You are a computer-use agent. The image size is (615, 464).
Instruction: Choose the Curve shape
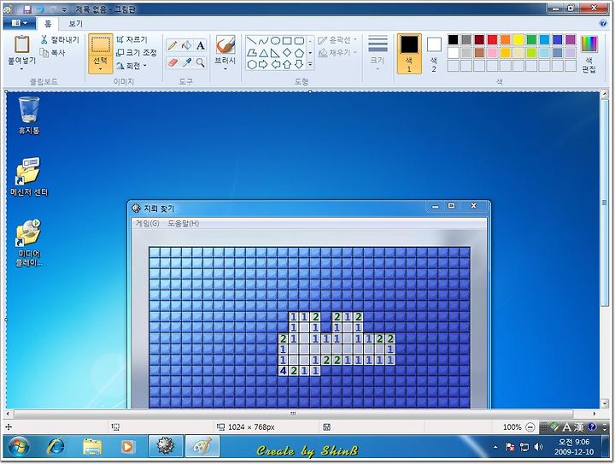(x=264, y=40)
